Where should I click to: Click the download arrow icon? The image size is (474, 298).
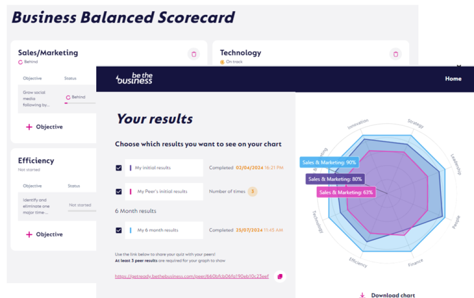click(x=362, y=295)
